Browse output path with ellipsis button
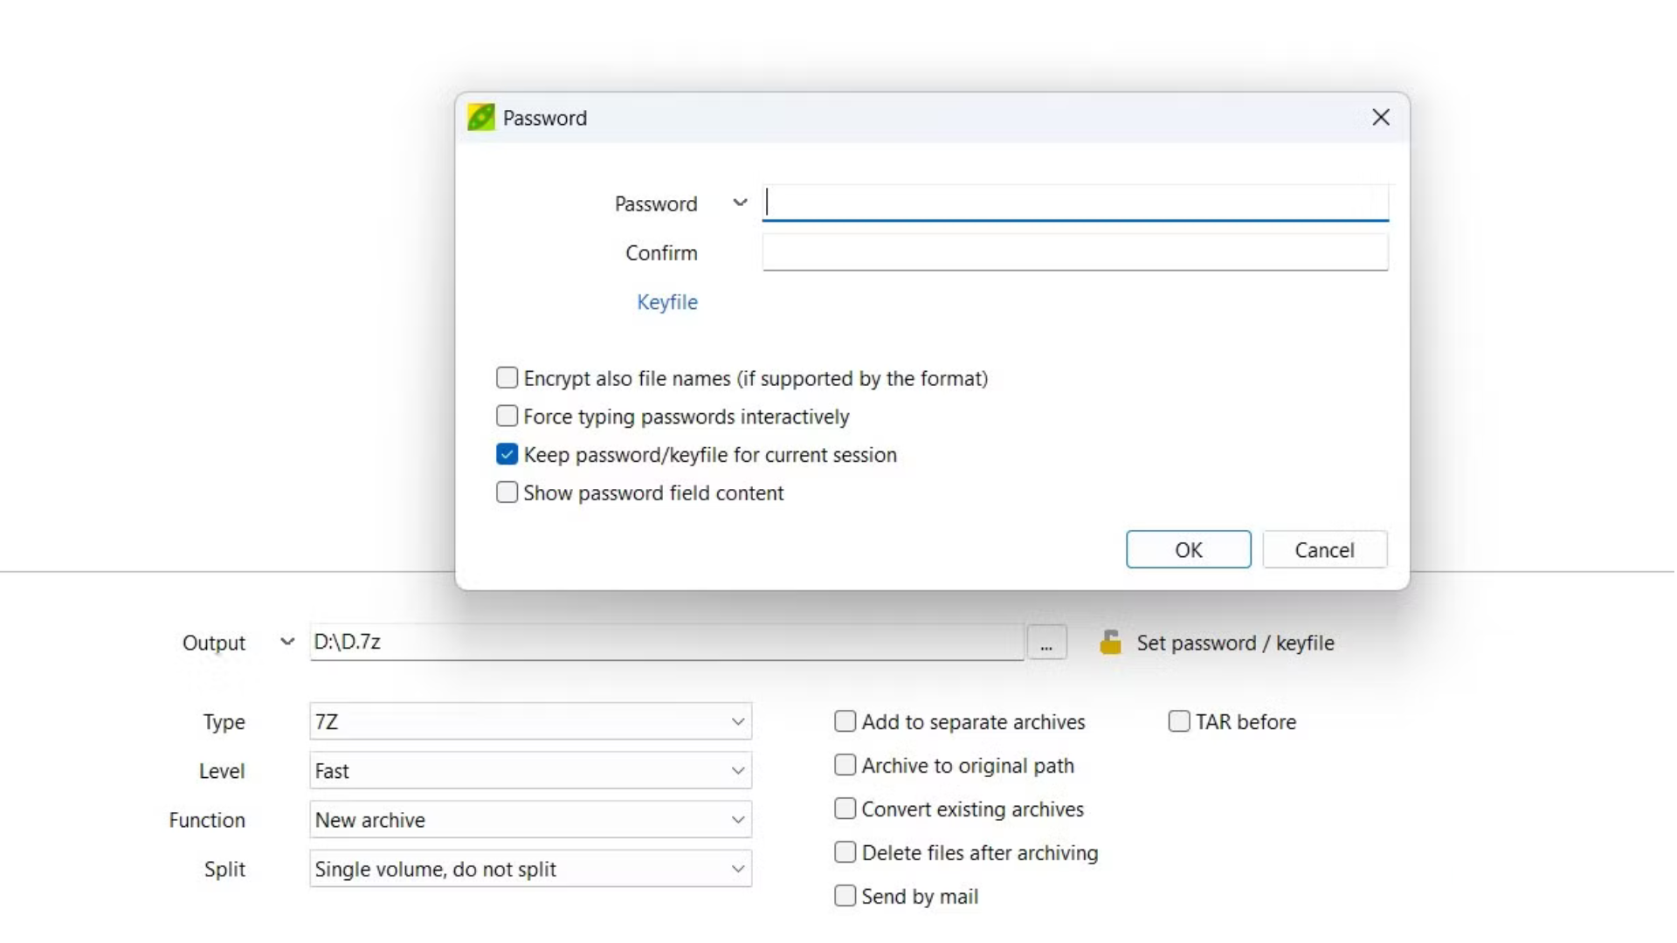 (x=1046, y=644)
